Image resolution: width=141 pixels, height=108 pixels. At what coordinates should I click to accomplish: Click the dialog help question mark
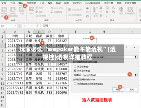point(127,48)
